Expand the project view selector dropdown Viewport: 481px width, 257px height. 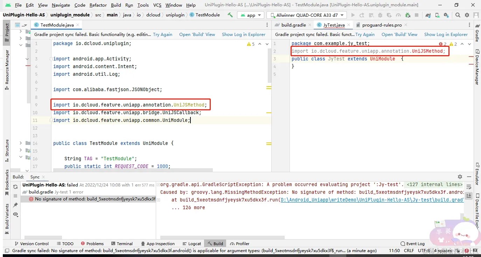pos(24,25)
